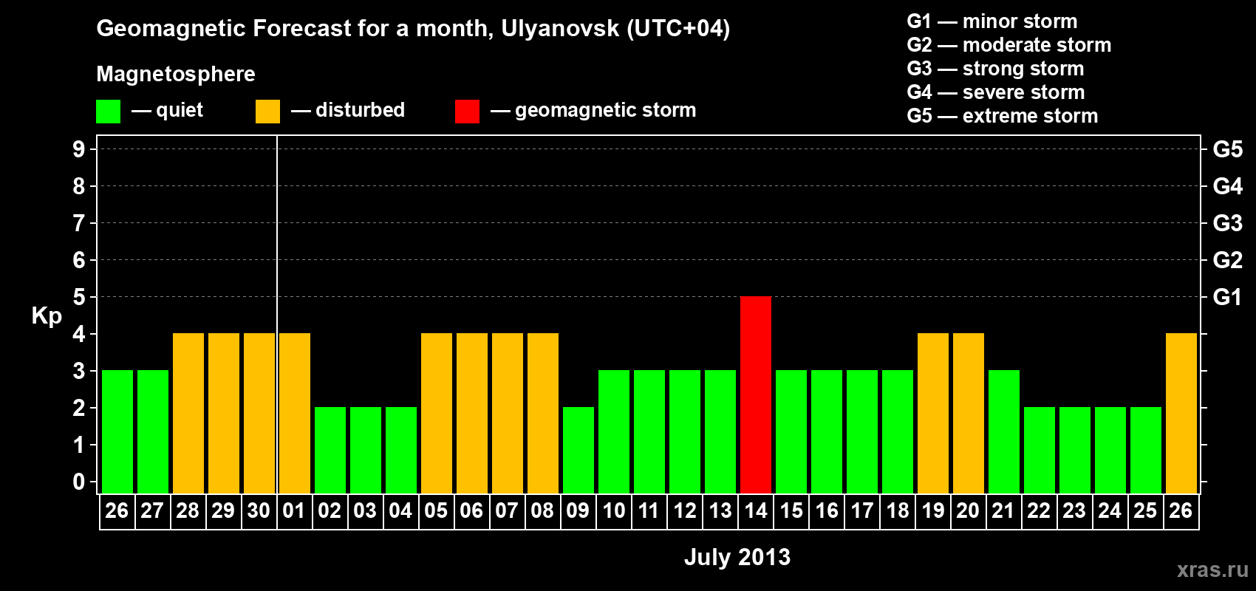Click the green quiet legend swatch
The height and width of the screenshot is (591, 1256).
[x=109, y=112]
